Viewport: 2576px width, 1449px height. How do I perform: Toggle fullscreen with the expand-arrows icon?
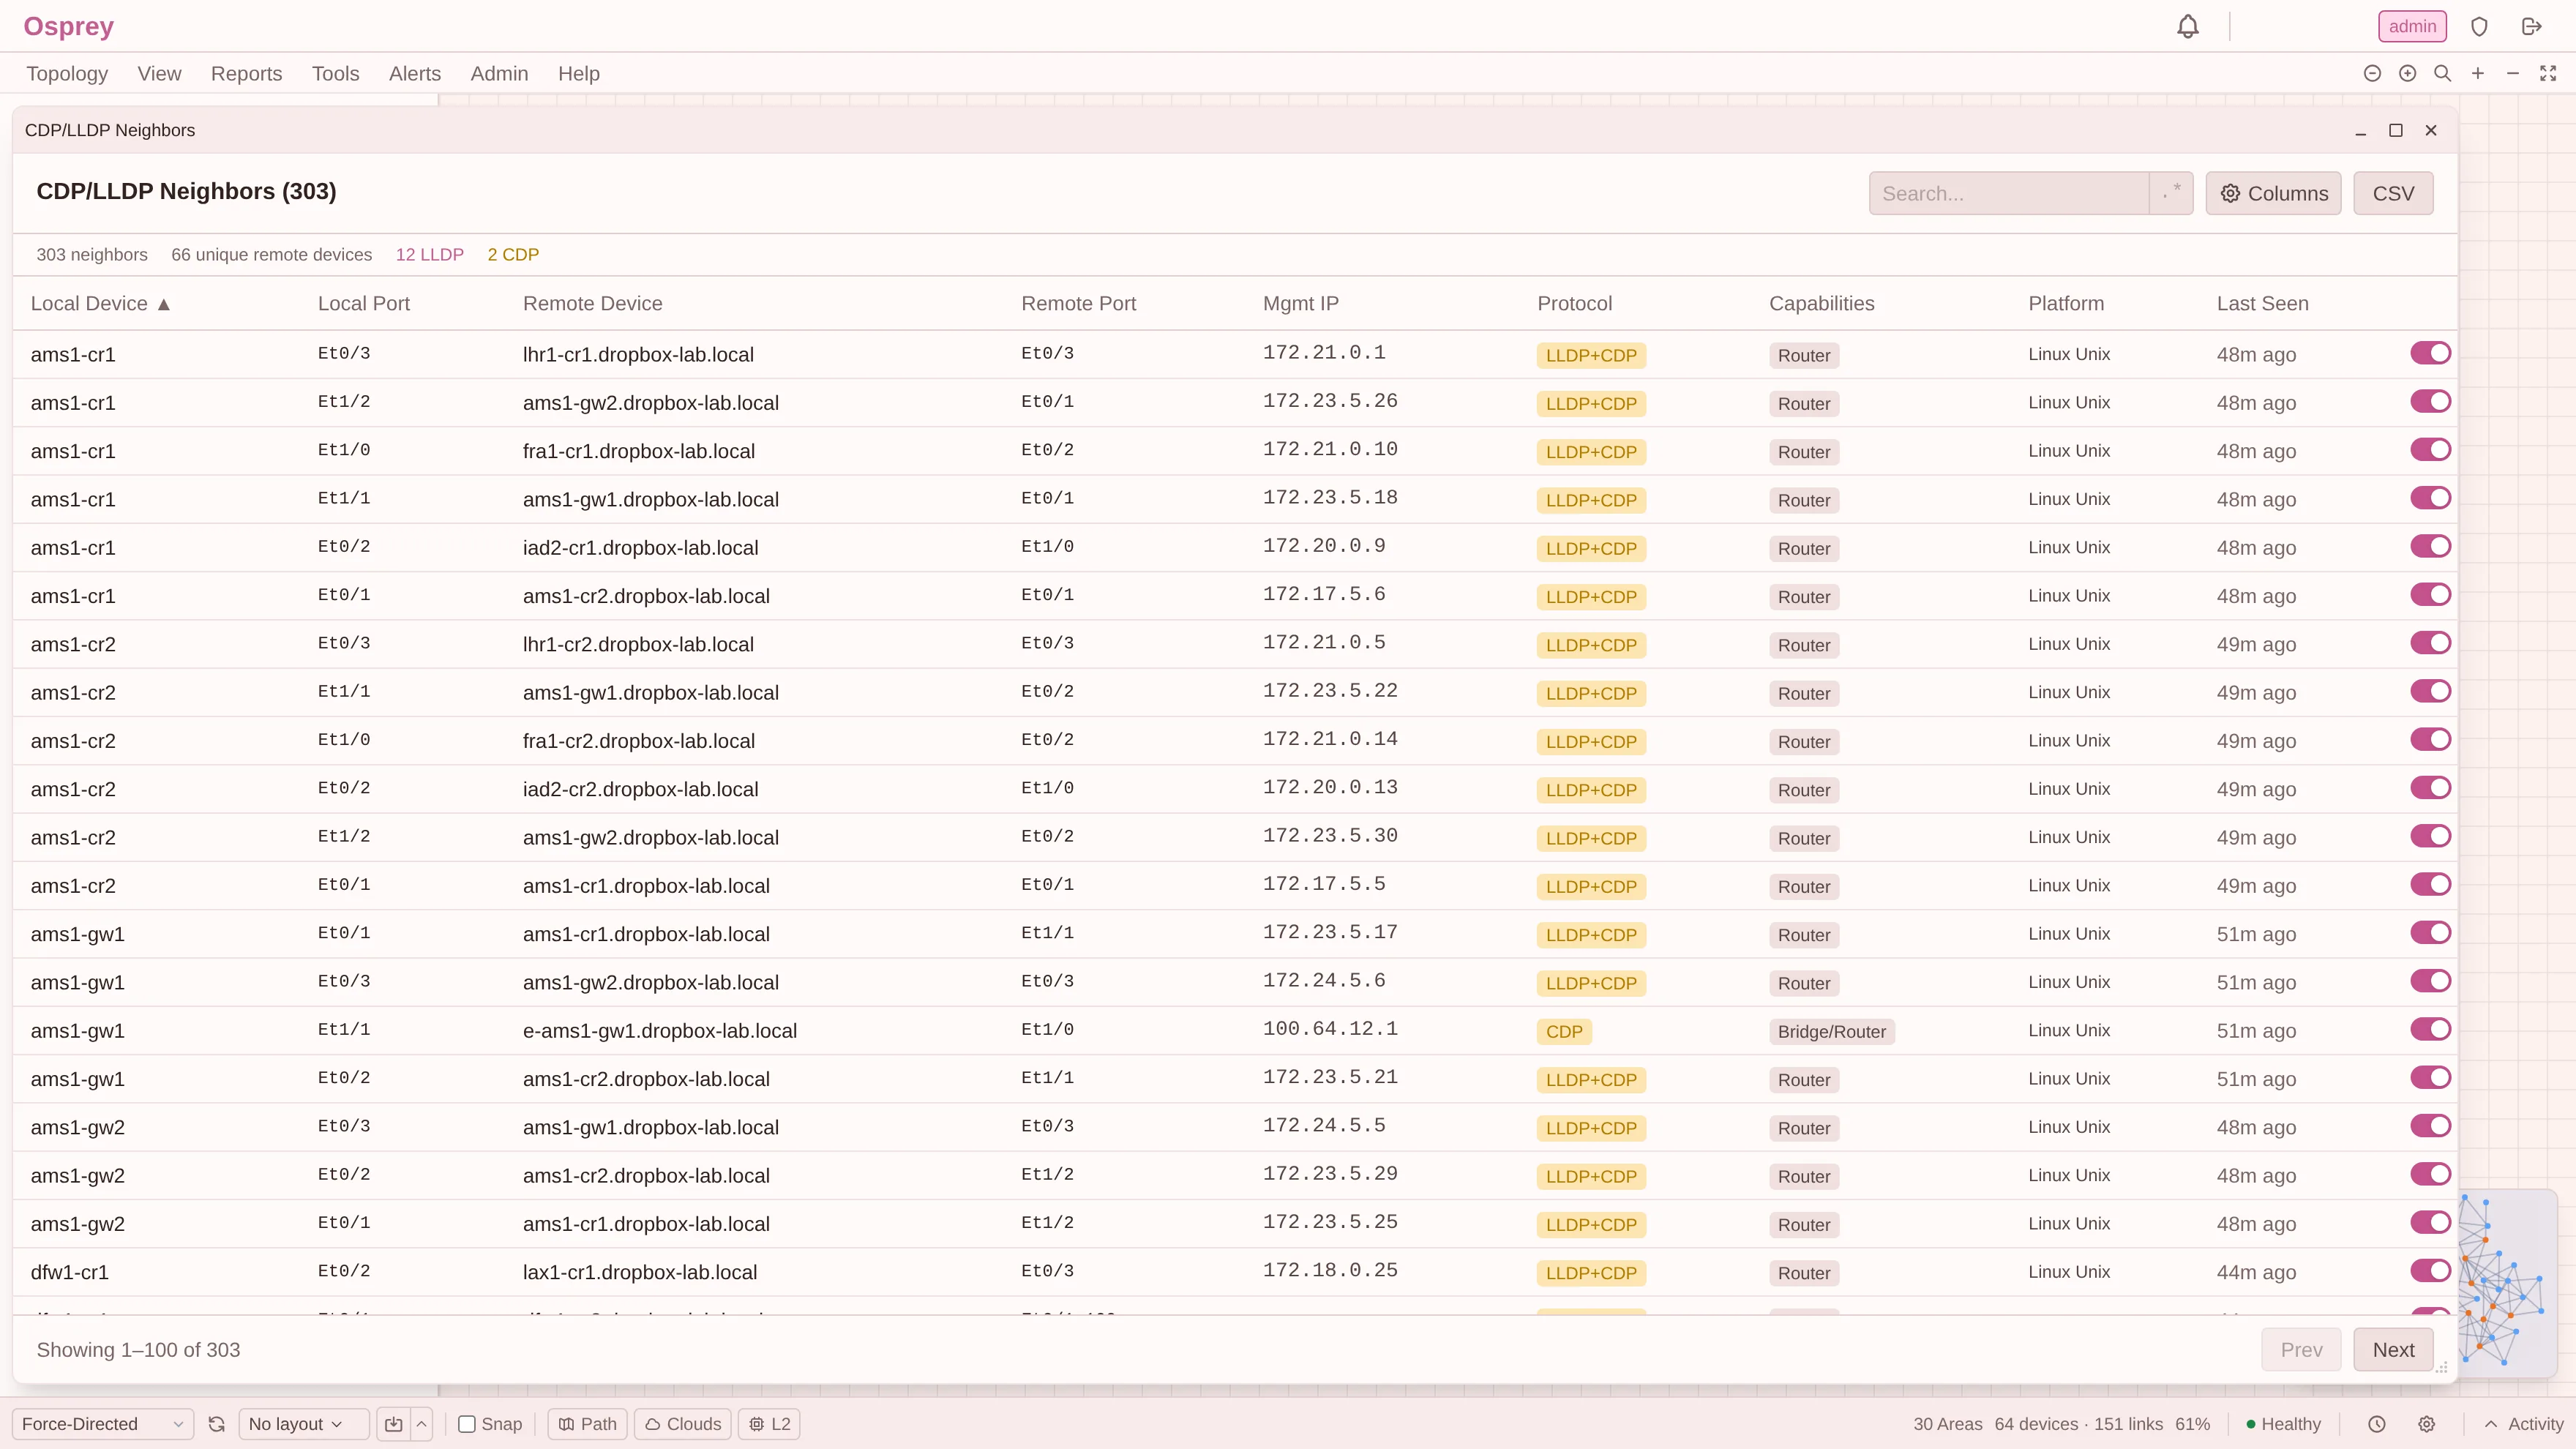[2548, 73]
